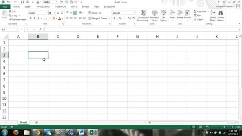The width and height of the screenshot is (242, 136).
Task: Select Align Left horizontal alignment
Action: (67, 19)
